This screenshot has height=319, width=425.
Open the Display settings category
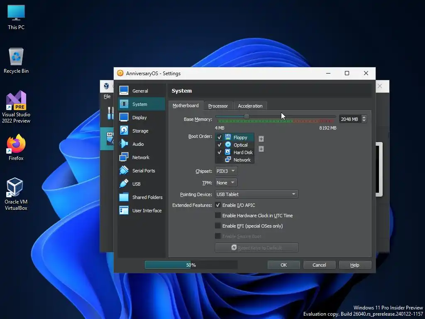tap(141, 118)
